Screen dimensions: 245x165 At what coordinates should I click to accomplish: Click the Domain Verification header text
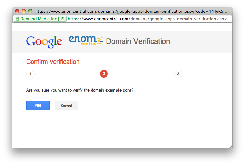point(138,41)
